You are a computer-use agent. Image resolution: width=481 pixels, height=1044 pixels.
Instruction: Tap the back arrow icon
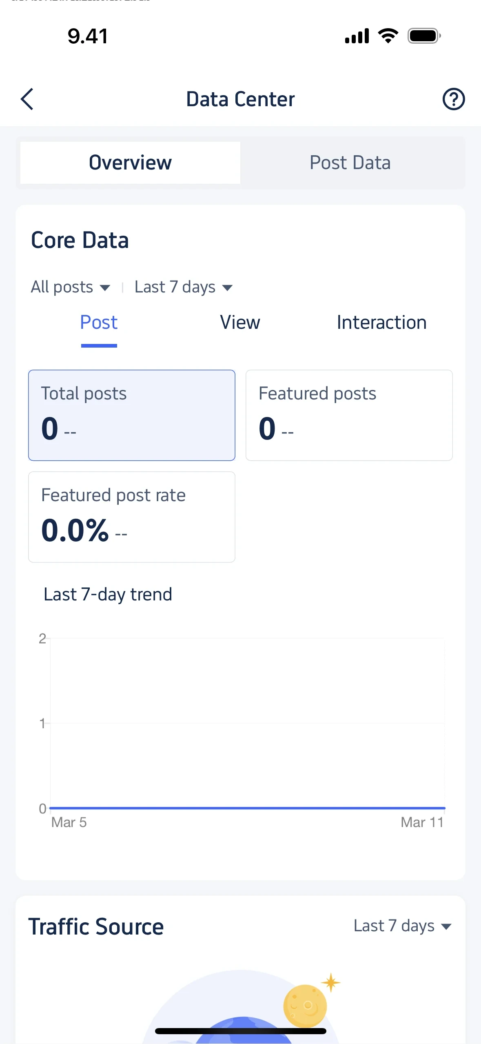(x=27, y=99)
